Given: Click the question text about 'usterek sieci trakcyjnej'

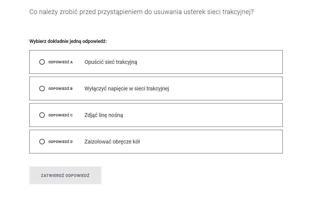Looking at the screenshot, I should point(204,12).
